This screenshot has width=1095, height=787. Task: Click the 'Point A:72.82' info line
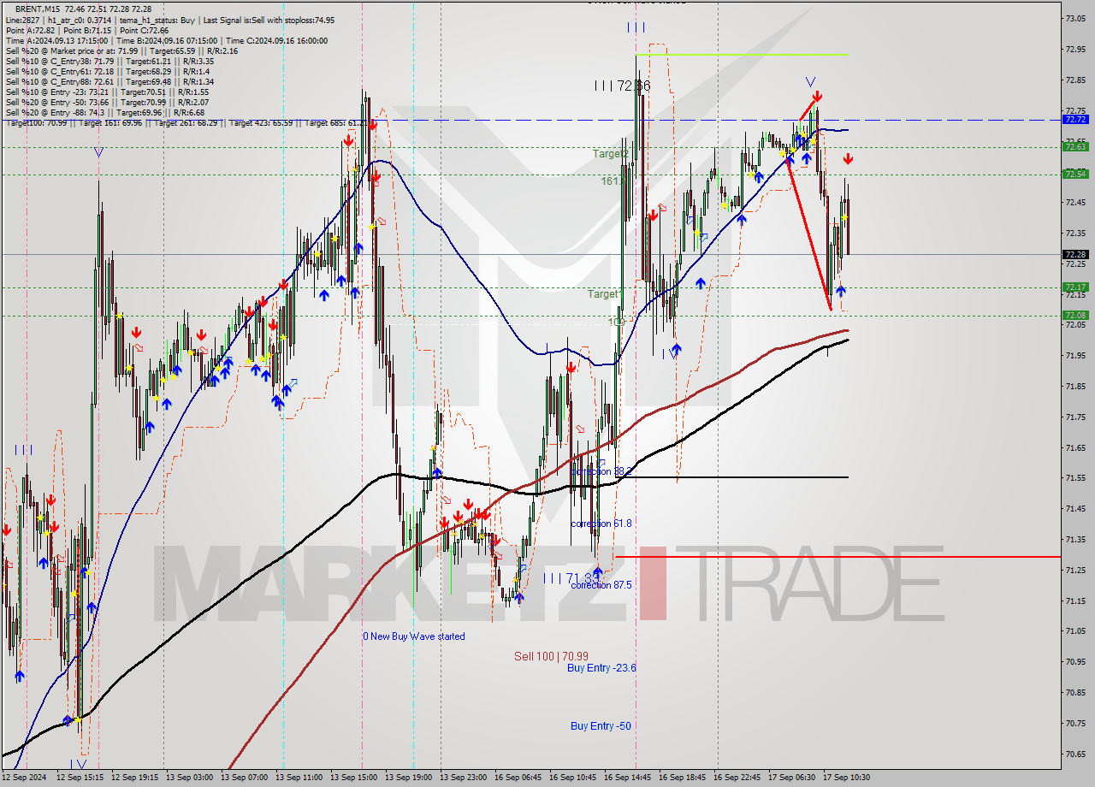(x=87, y=30)
